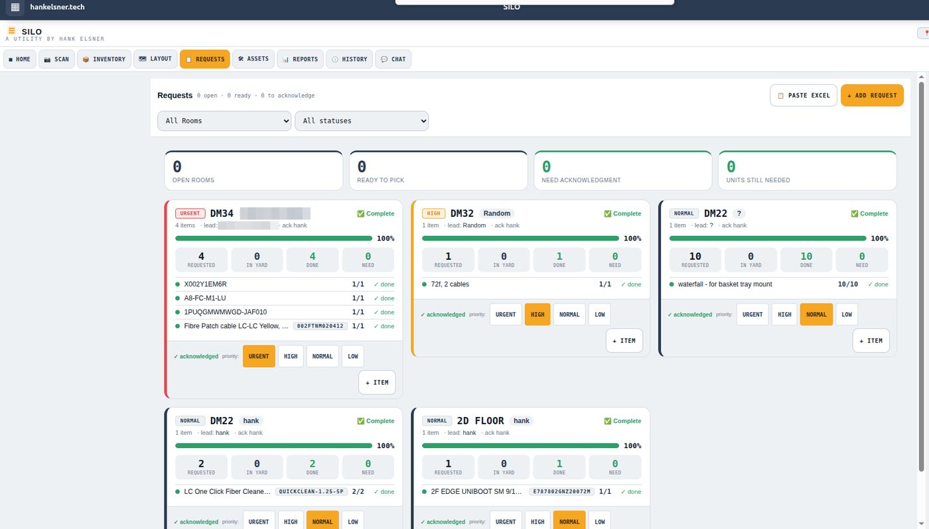Set DM22 hank card priority to High
929x529 pixels.
[291, 522]
